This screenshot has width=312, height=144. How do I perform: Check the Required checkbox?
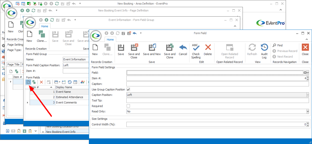click(128, 106)
